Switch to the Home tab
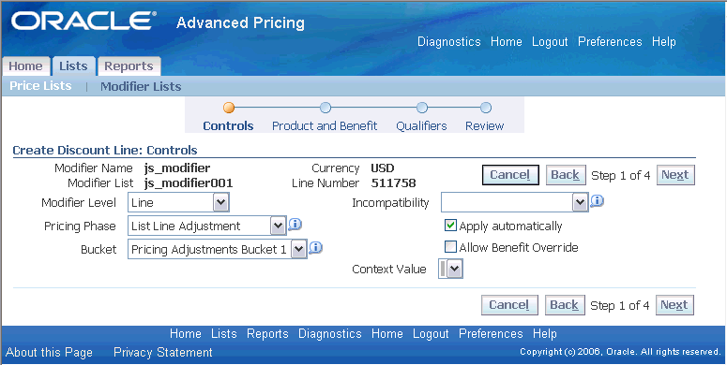The width and height of the screenshot is (727, 365). (x=25, y=66)
